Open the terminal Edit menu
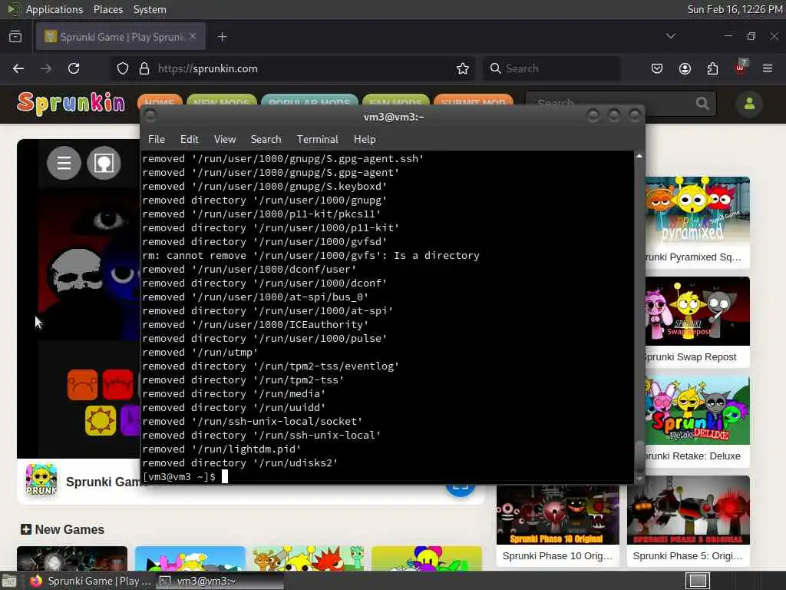786x590 pixels. tap(189, 140)
